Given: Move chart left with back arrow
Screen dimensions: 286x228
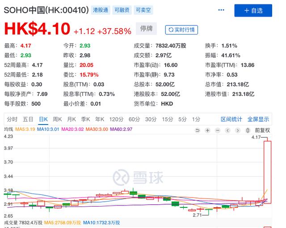Looking at the screenshot, I should 227,130.
